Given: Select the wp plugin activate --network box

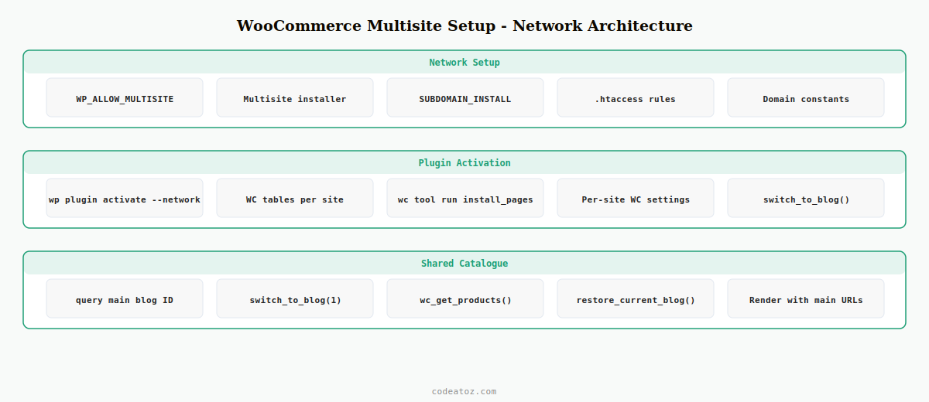Looking at the screenshot, I should (x=125, y=199).
